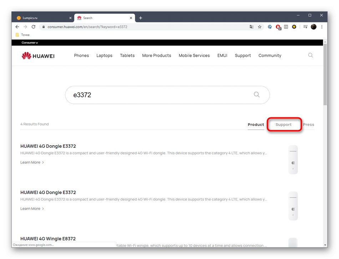Open the Laptops menu
Screen dimensions: 339x259
(x=104, y=56)
